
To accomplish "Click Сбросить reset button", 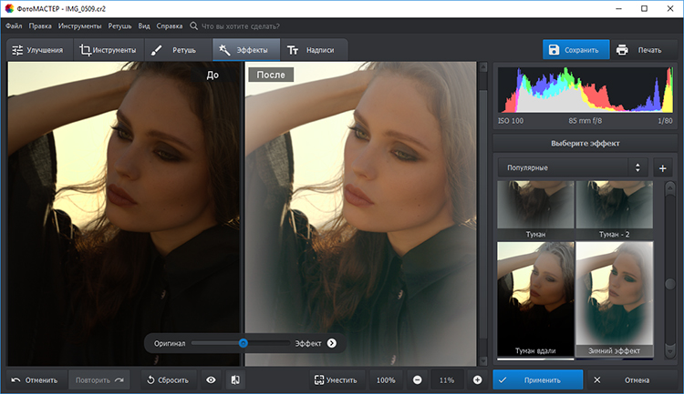I will [167, 379].
